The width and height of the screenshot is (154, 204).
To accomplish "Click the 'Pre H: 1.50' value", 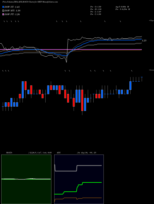I will (x=96, y=9).
